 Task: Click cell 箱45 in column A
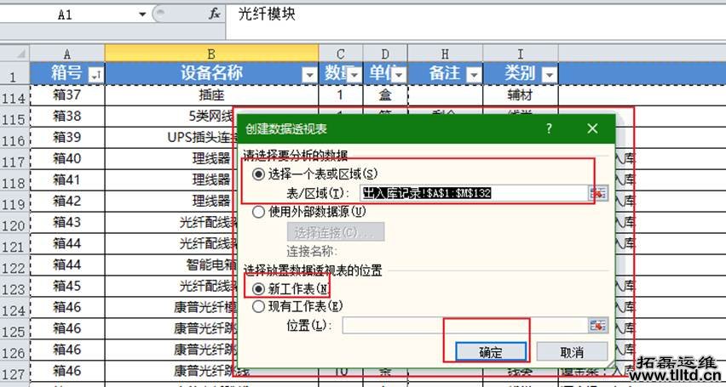pyautogui.click(x=67, y=286)
